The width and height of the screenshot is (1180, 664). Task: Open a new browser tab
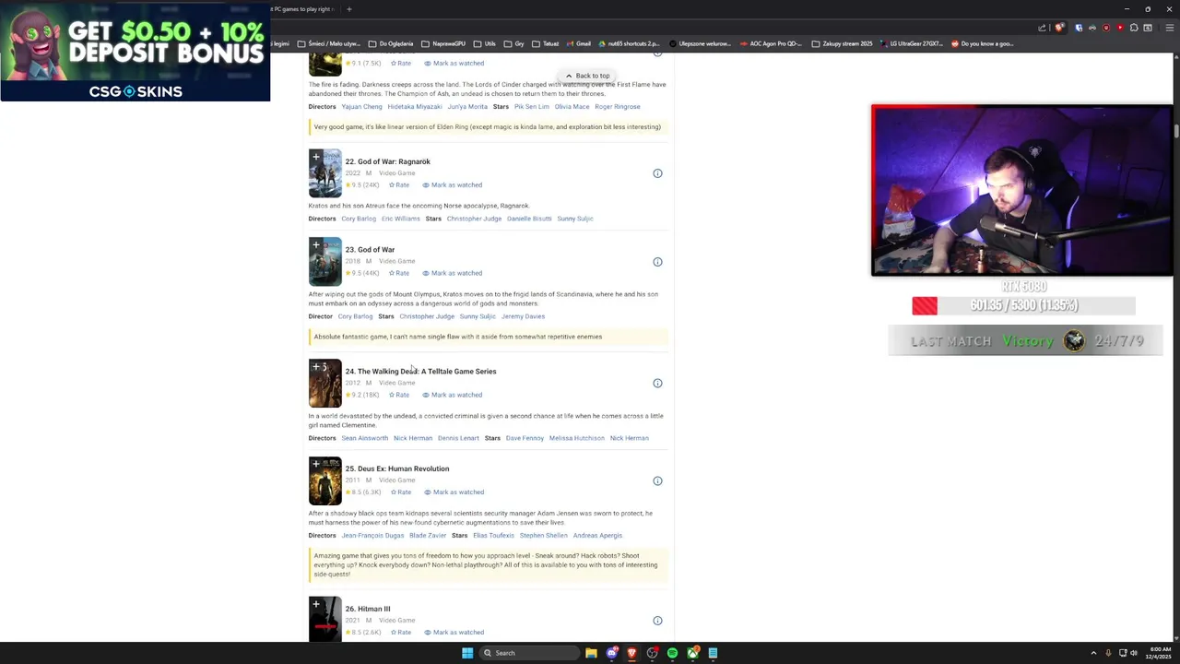348,9
